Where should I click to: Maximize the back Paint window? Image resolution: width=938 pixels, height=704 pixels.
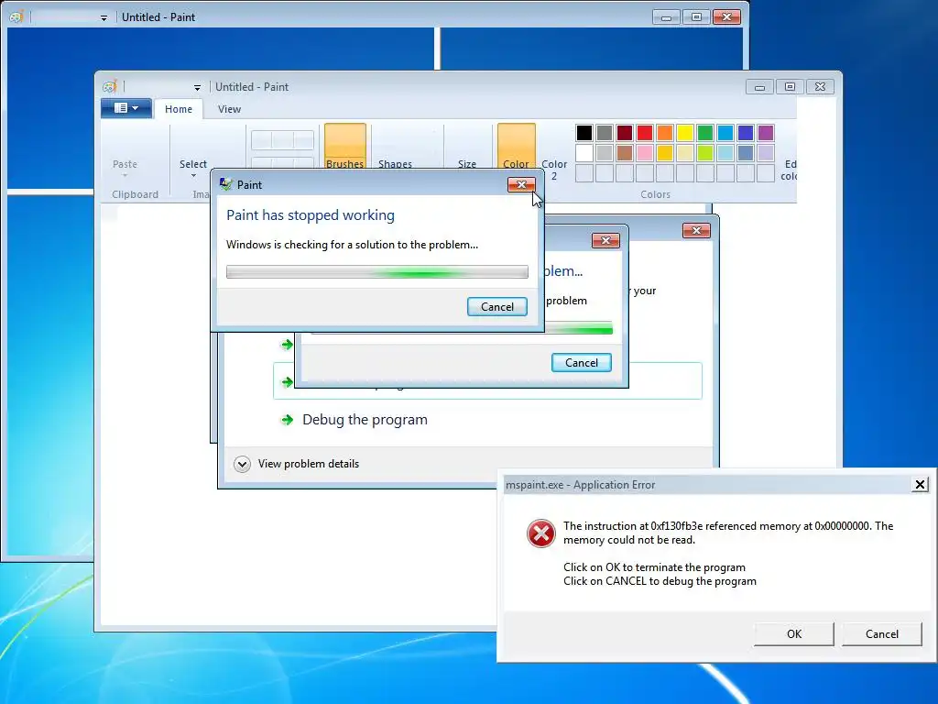[696, 17]
